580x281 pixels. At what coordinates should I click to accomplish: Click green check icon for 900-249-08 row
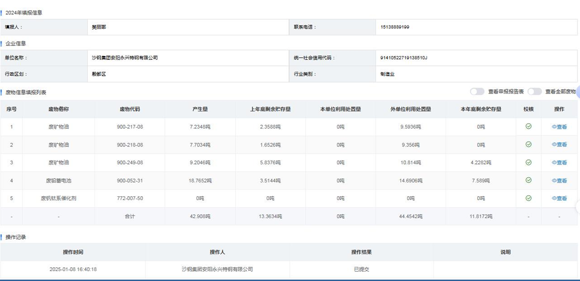tap(528, 162)
